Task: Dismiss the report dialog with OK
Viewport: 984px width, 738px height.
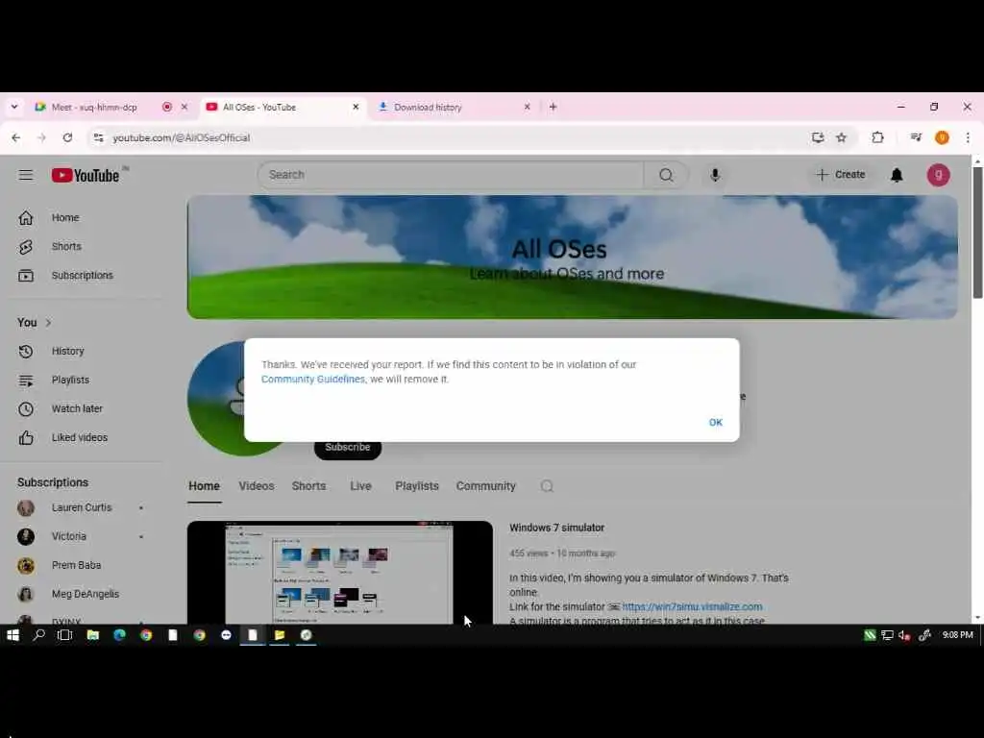Action: [715, 423]
